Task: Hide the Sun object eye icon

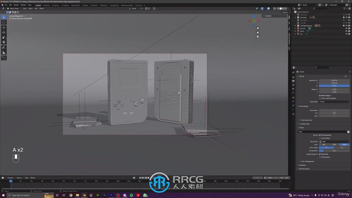Action: (x=346, y=34)
